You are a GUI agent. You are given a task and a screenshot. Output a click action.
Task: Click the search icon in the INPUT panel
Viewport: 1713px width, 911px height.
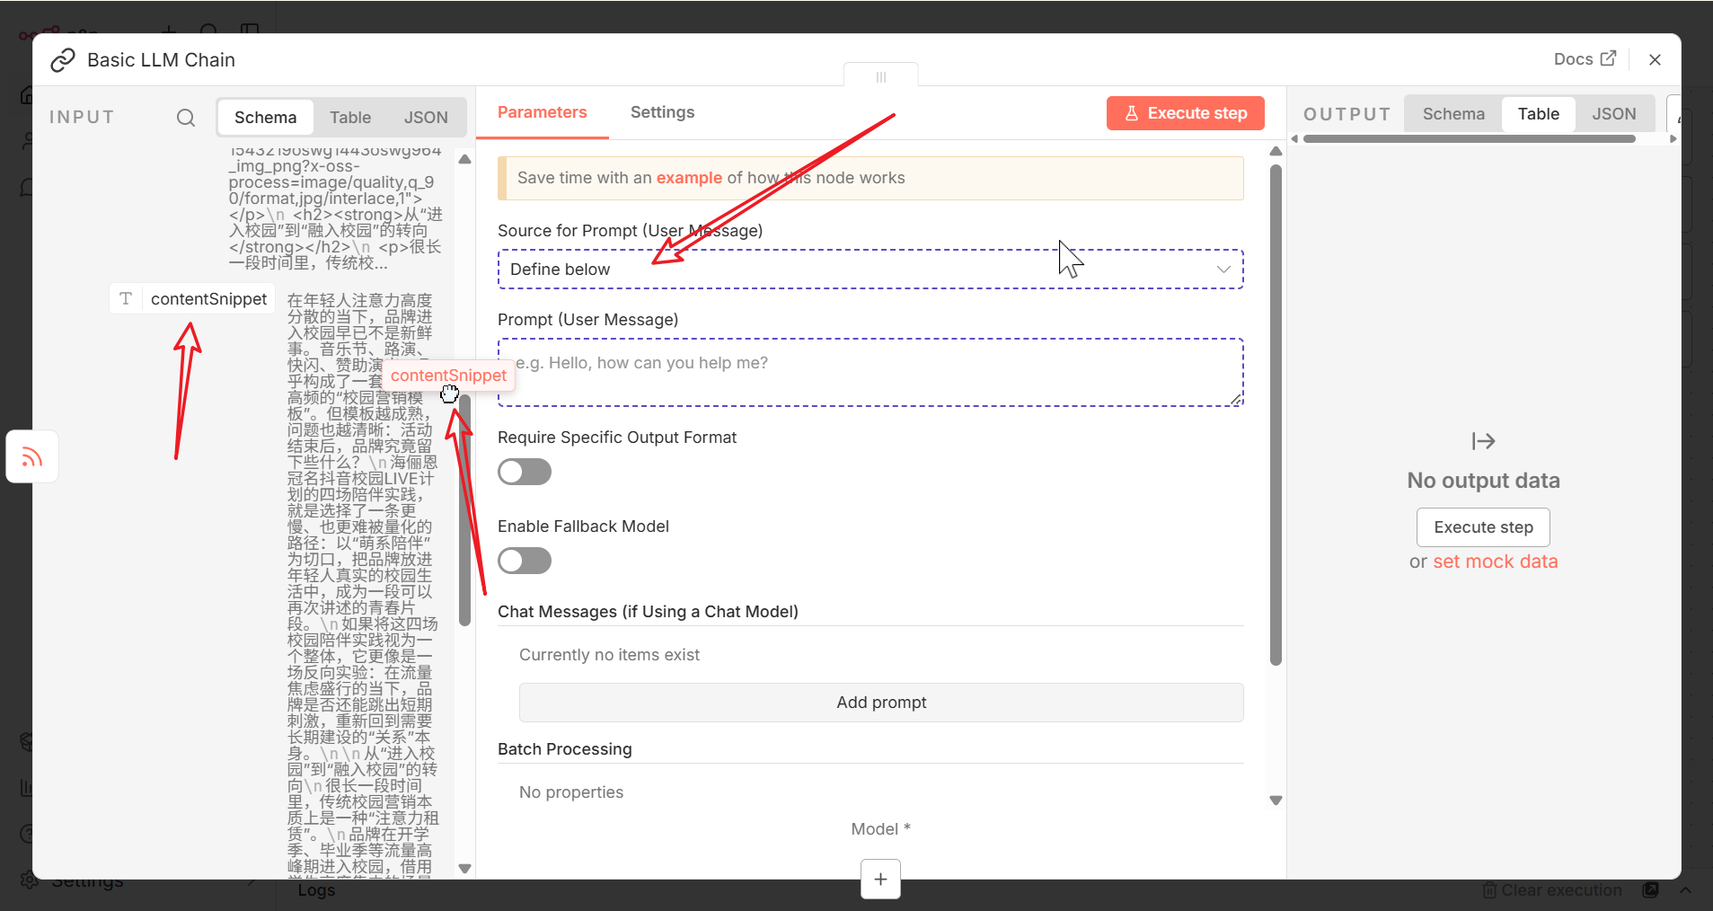tap(186, 118)
